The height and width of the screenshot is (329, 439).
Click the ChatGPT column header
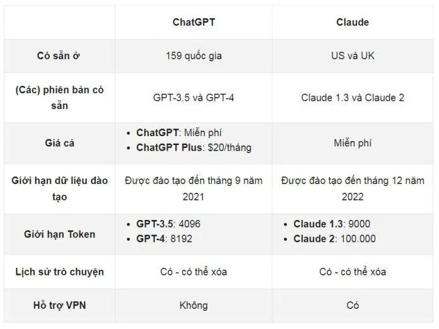(193, 22)
